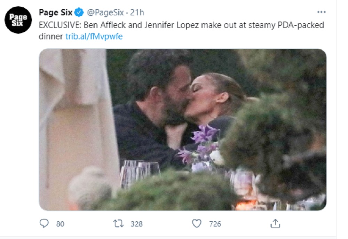Click the blue verified badge beside Page Six
The width and height of the screenshot is (348, 239).
tap(78, 11)
